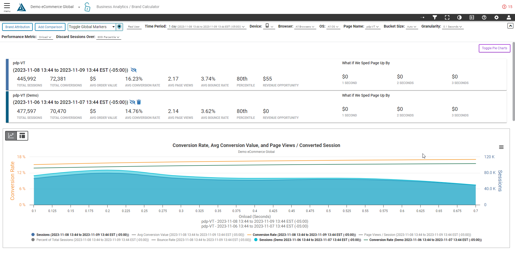Switch to table view tab of chart
The image size is (515, 253).
click(x=22, y=136)
